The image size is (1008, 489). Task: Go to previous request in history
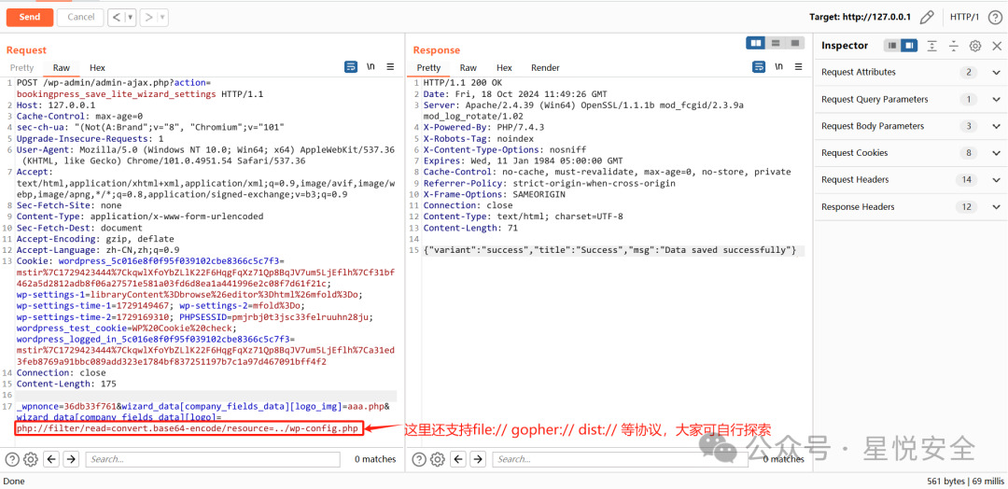coord(117,18)
